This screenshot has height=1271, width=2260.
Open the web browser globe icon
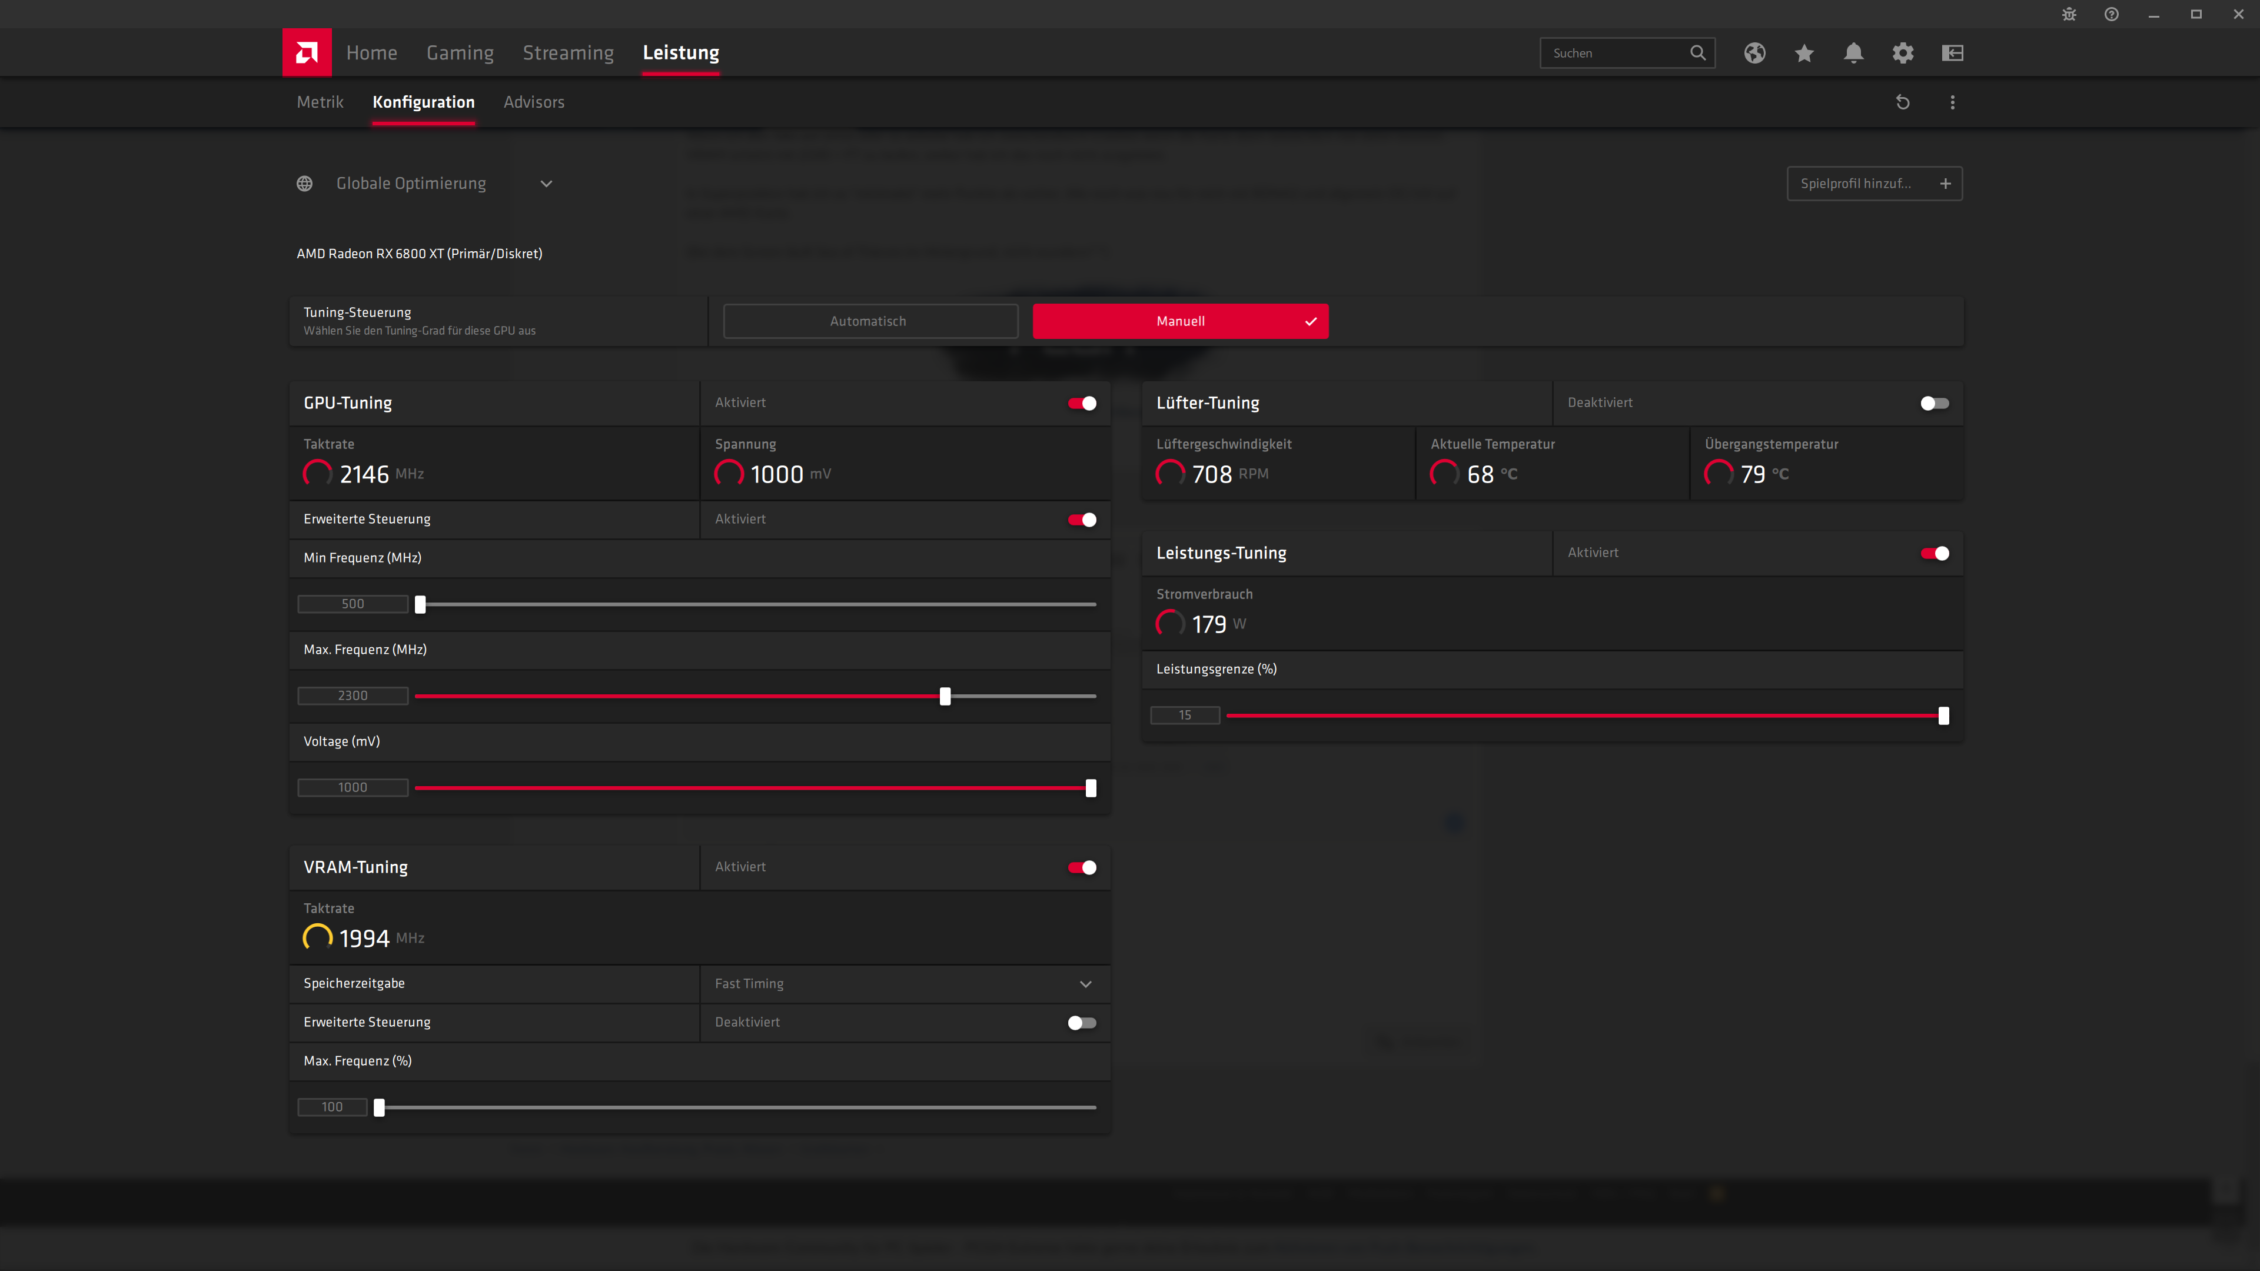pyautogui.click(x=1754, y=52)
